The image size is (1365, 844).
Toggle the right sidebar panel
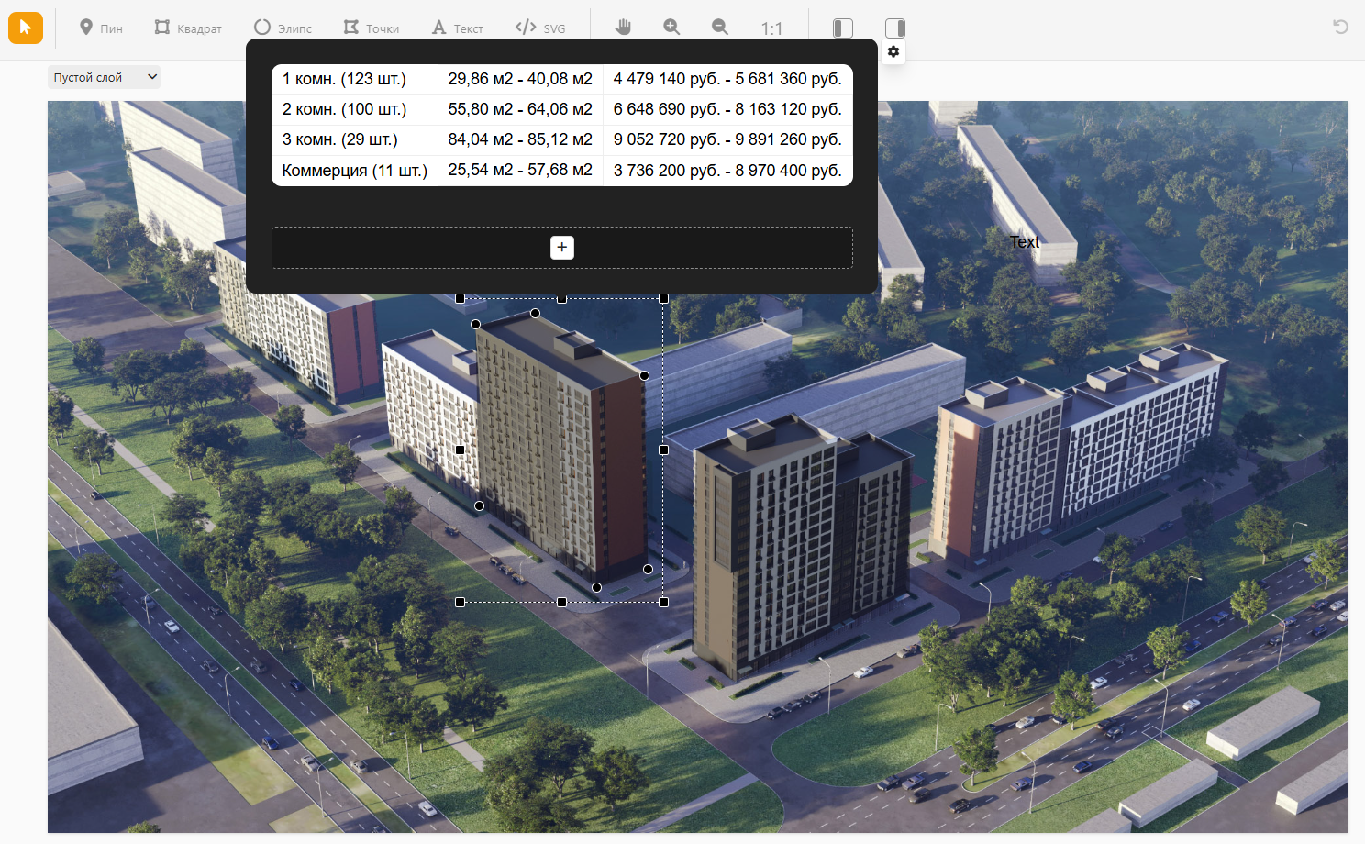tap(895, 28)
